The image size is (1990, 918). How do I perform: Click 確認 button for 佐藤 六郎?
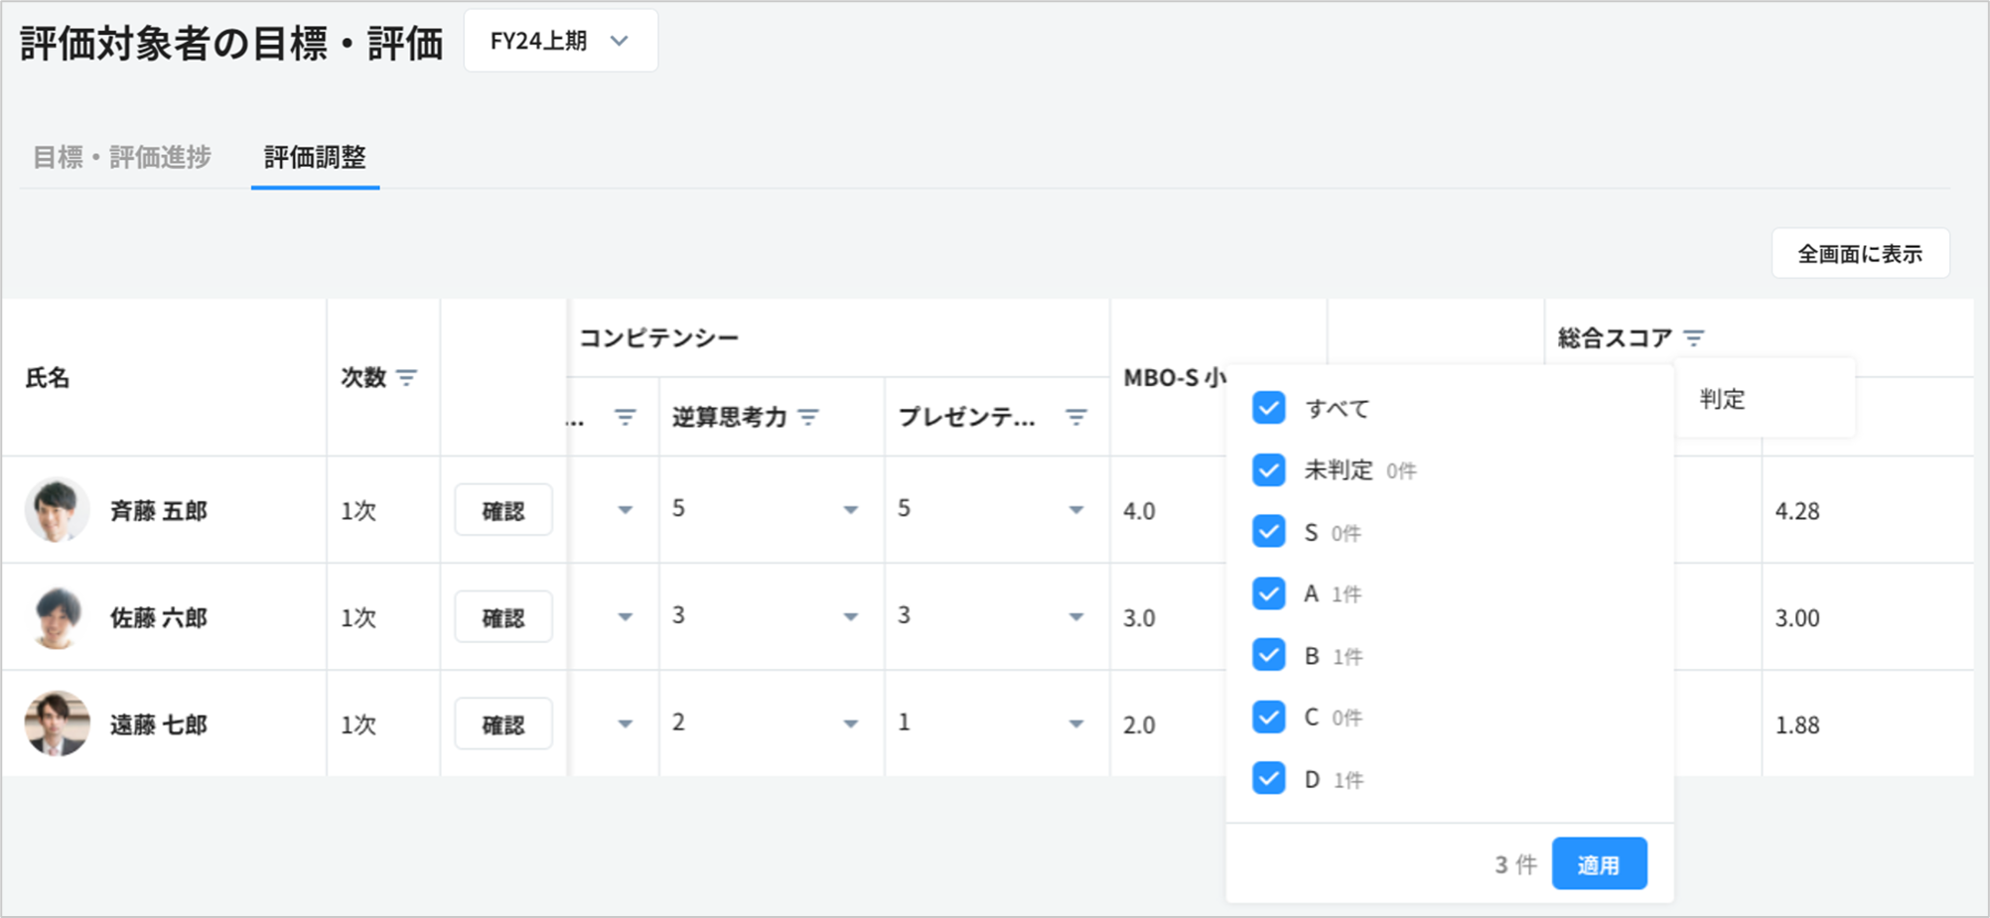click(x=502, y=617)
